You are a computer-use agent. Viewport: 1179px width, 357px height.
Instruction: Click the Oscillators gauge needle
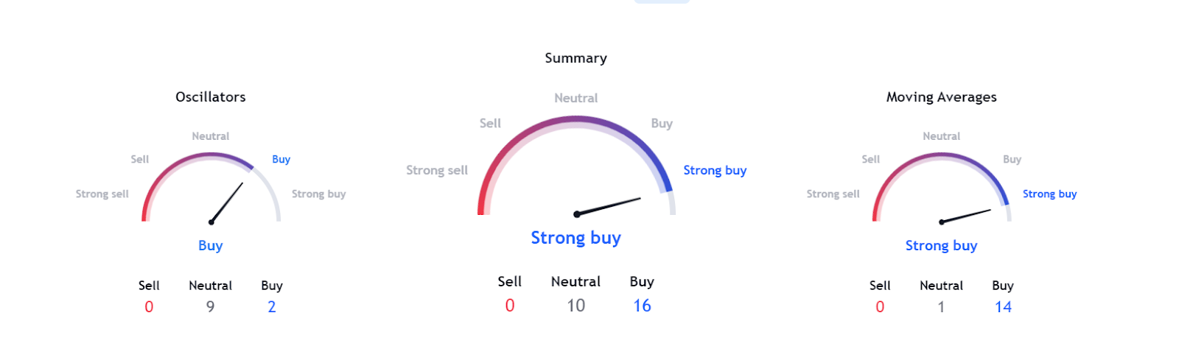pos(227,202)
